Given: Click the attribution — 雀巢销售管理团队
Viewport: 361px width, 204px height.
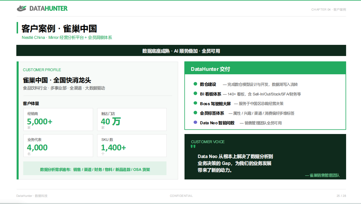Looking at the screenshot, I should coord(322,175).
